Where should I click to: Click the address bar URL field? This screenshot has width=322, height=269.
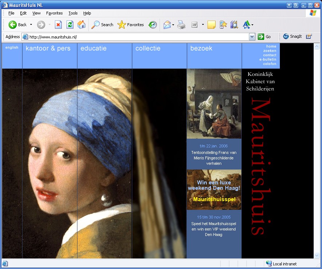tap(138, 37)
